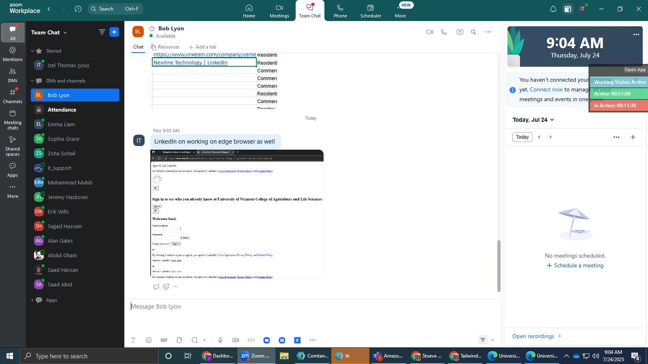Open the notifications bell
The image size is (648, 364).
pos(553,9)
